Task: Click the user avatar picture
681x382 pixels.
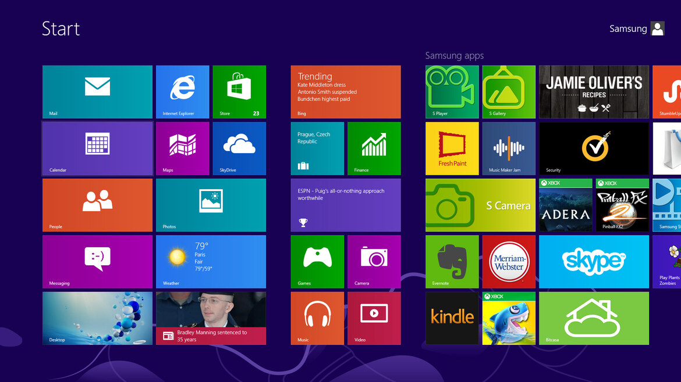Action: pos(658,28)
